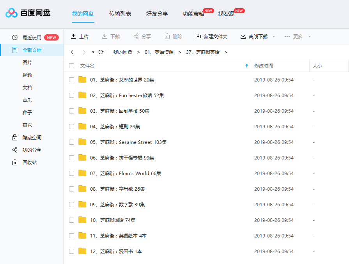Click the upload (上传) icon

click(x=74, y=36)
